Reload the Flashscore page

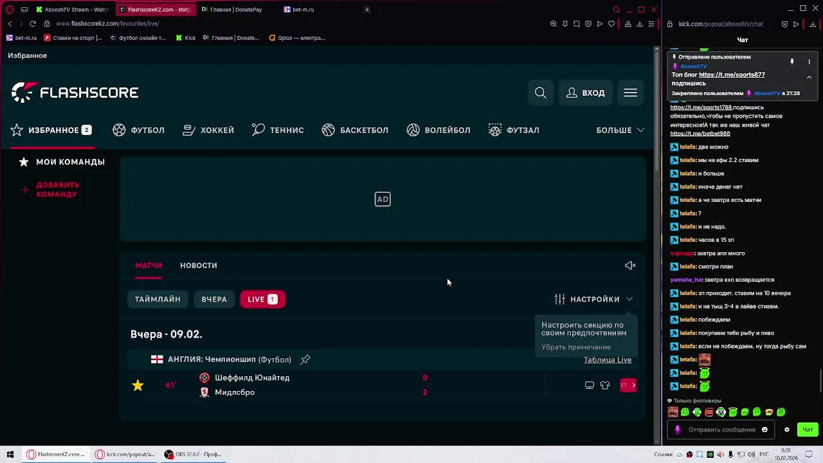point(33,24)
